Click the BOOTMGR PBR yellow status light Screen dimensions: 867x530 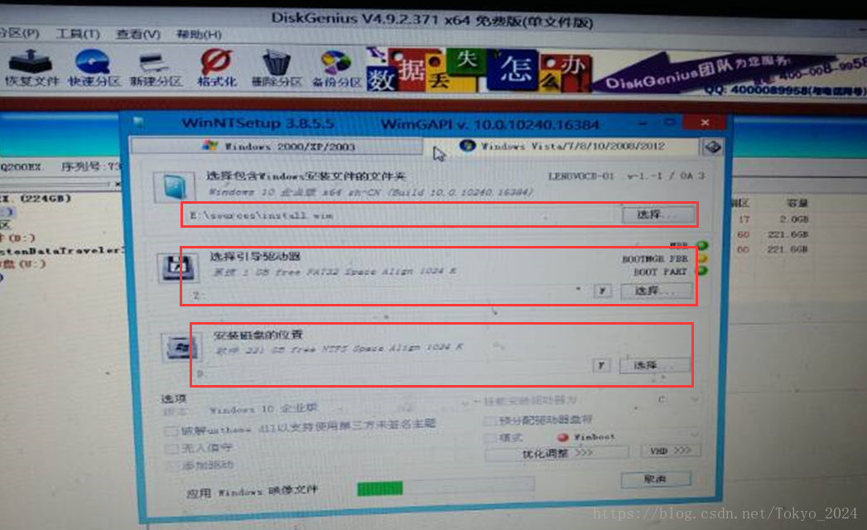point(703,258)
